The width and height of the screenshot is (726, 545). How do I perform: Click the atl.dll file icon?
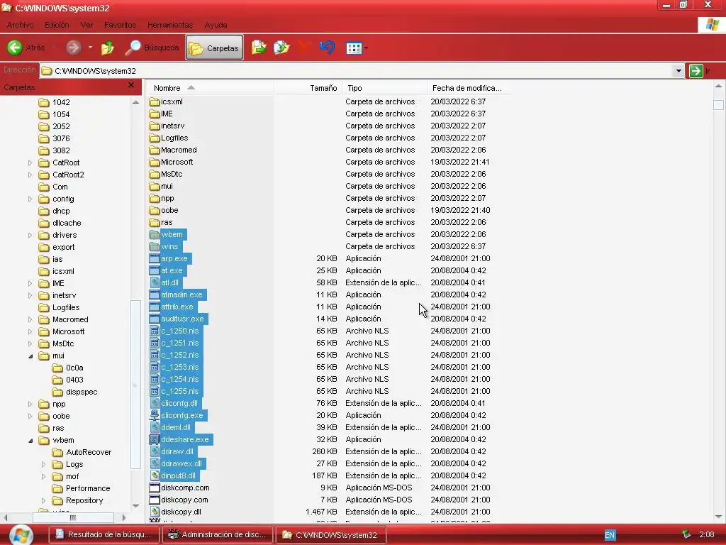click(155, 282)
